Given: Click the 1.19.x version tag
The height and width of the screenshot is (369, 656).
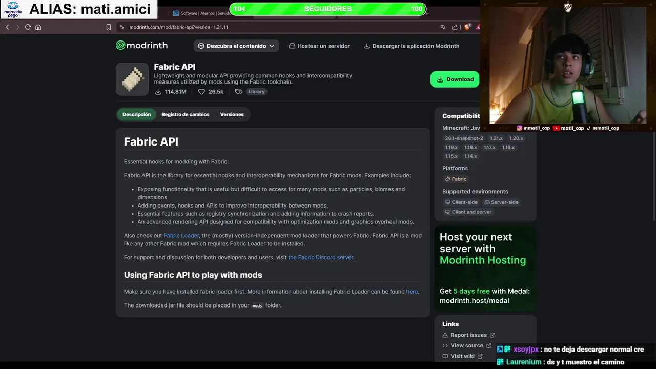Looking at the screenshot, I should (x=452, y=147).
